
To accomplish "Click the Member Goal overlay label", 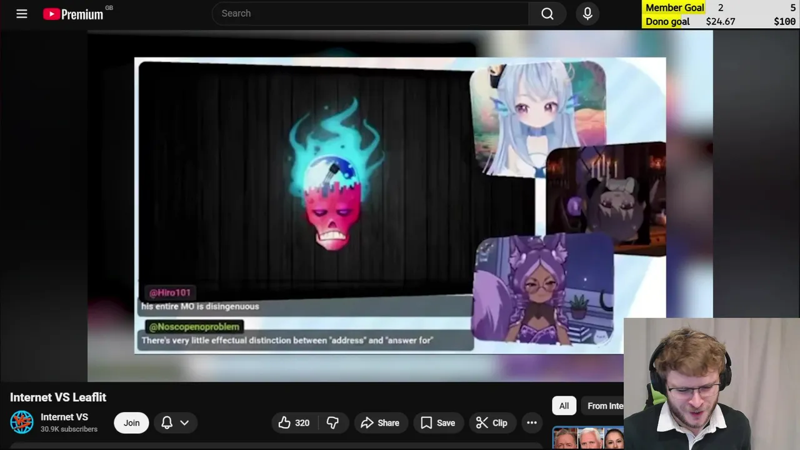I will point(675,7).
